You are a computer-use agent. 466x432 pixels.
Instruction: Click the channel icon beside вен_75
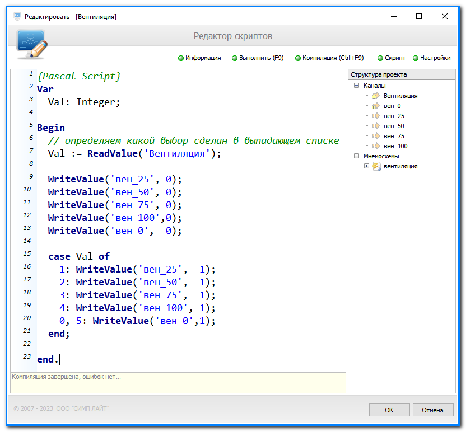[x=376, y=137]
